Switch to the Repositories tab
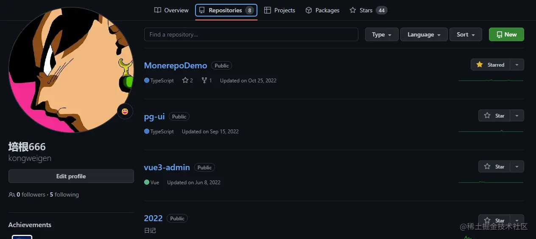The height and width of the screenshot is (239, 536). (x=226, y=10)
